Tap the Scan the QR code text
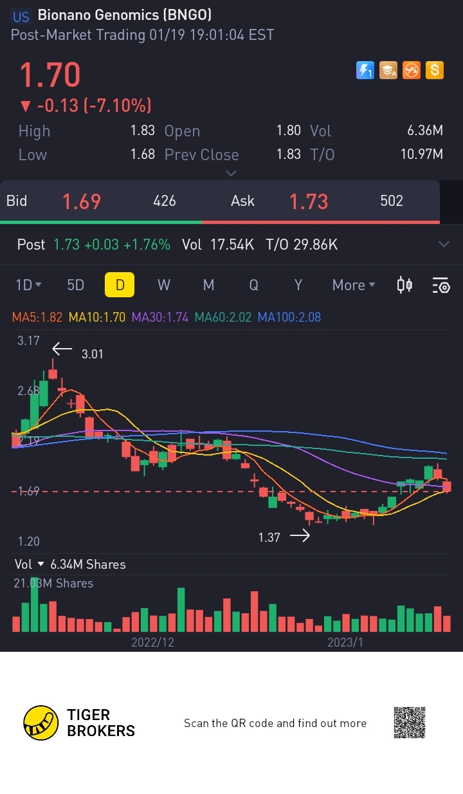The image size is (463, 794). click(275, 723)
